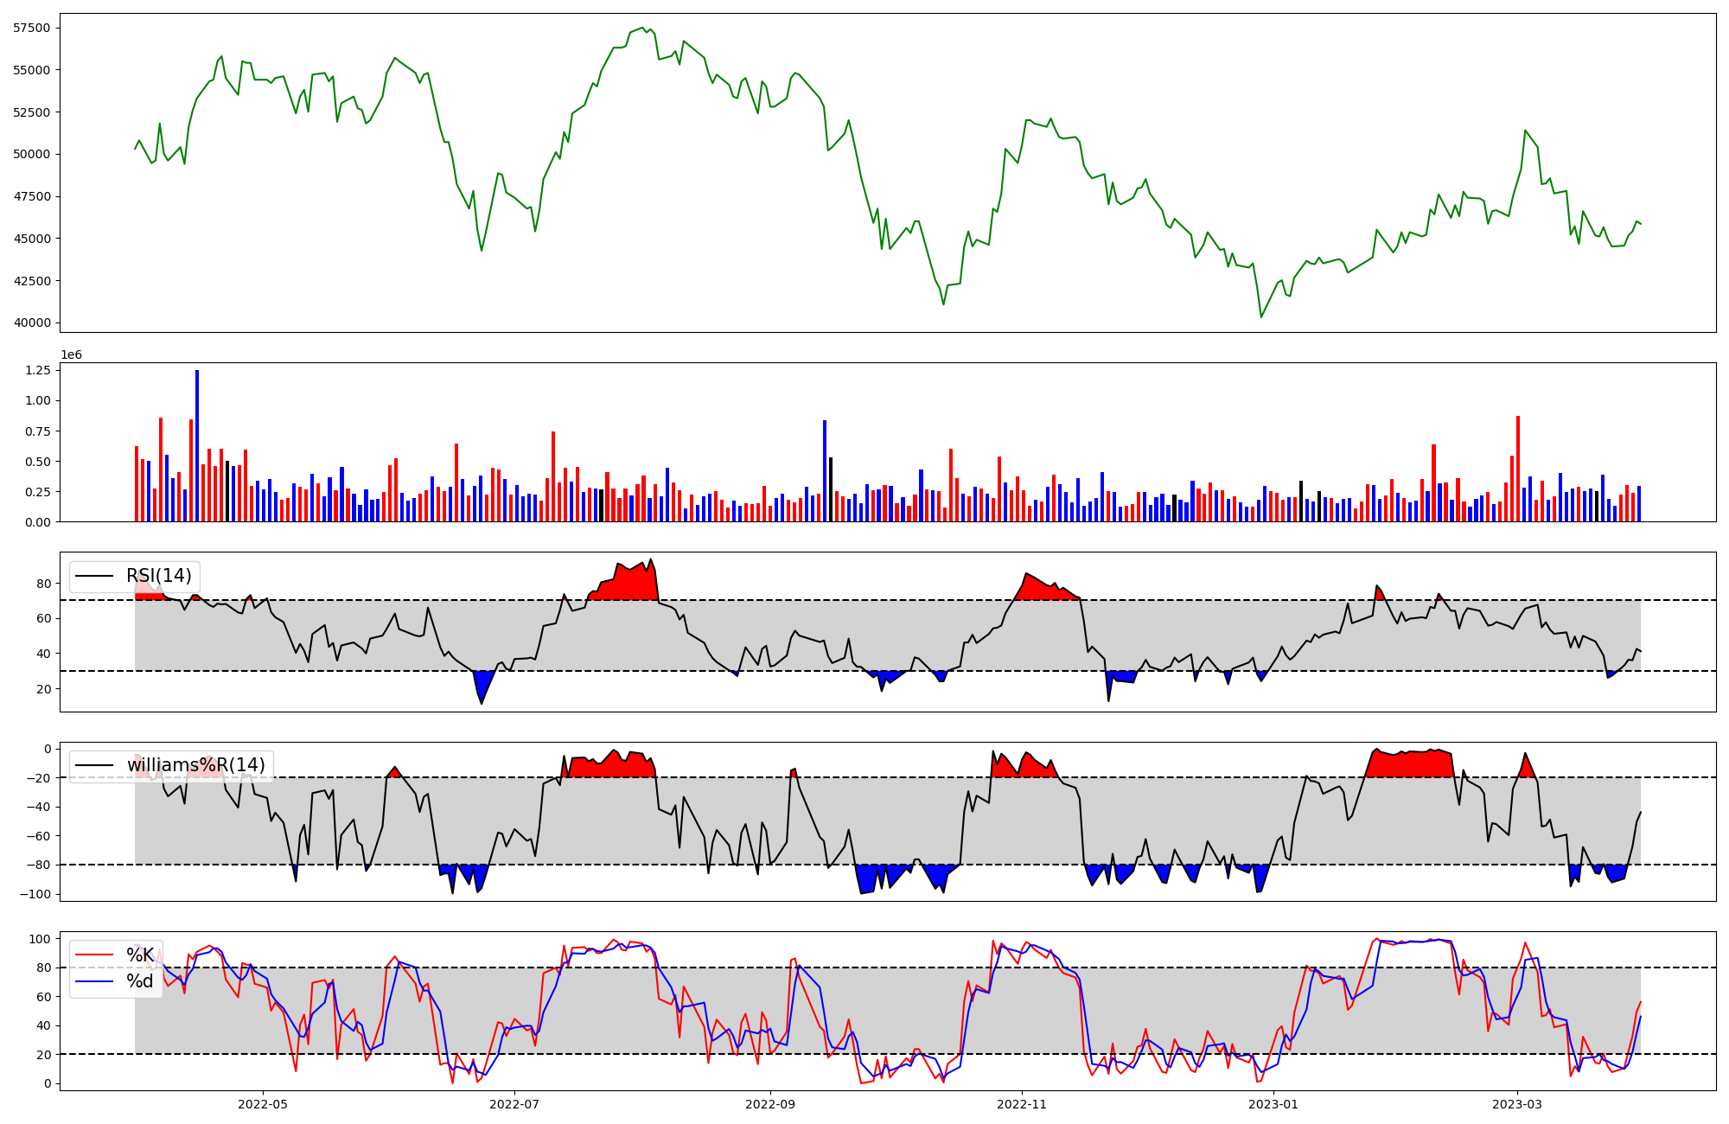Click the black RSI legend line sample
Image resolution: width=1729 pixels, height=1124 pixels.
point(95,576)
